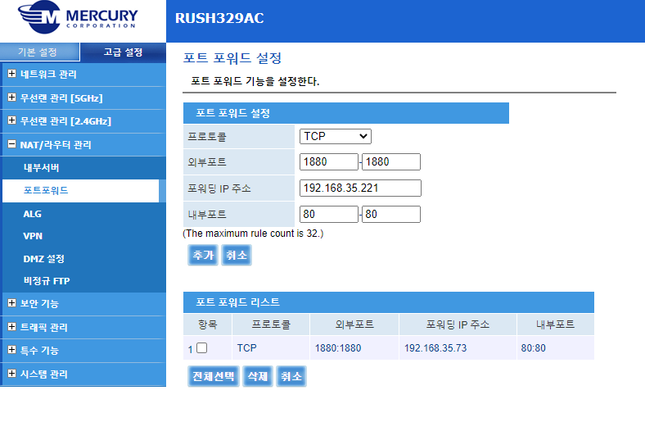This screenshot has width=645, height=422.
Task: Expand the 네트워크 관리 plus icon
Action: coord(12,74)
